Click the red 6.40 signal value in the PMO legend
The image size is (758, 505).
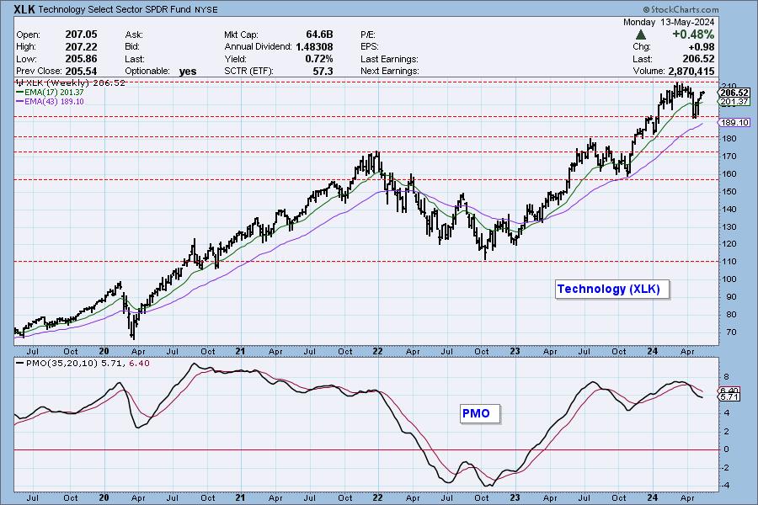(140, 363)
